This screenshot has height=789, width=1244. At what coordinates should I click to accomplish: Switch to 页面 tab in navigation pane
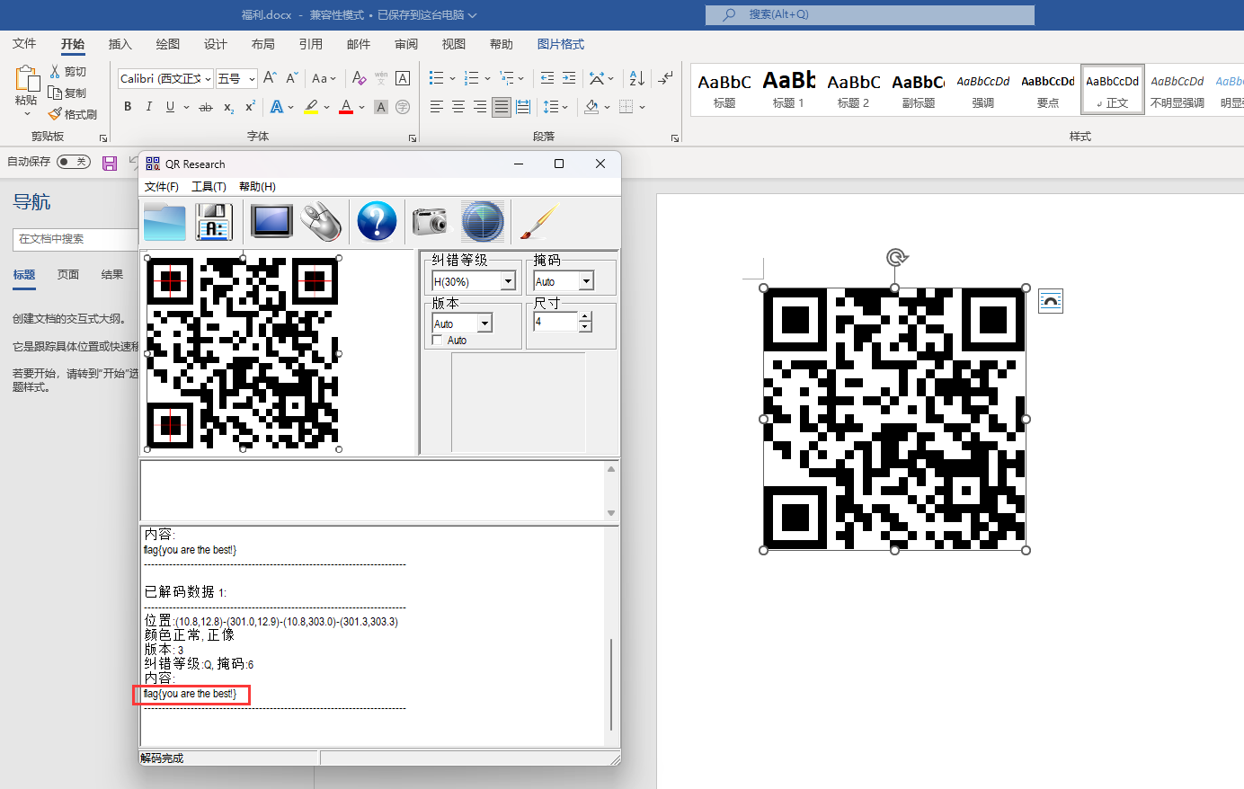[68, 274]
